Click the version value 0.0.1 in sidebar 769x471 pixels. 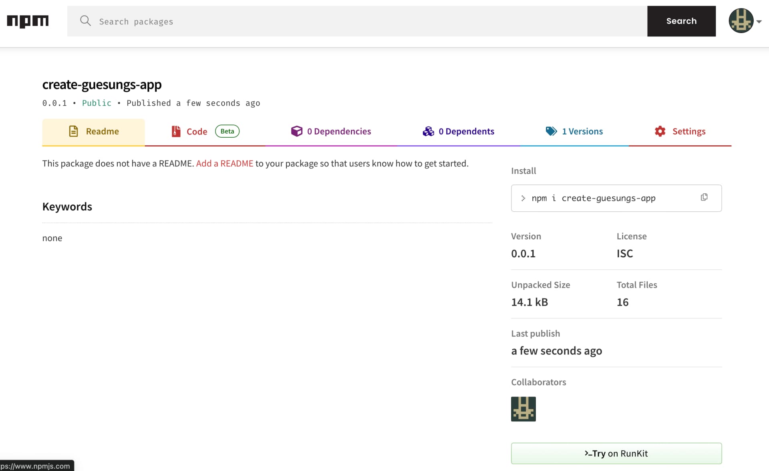point(523,254)
